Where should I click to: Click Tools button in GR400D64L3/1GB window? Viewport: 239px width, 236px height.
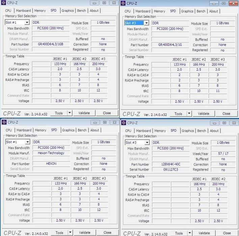click(59, 113)
